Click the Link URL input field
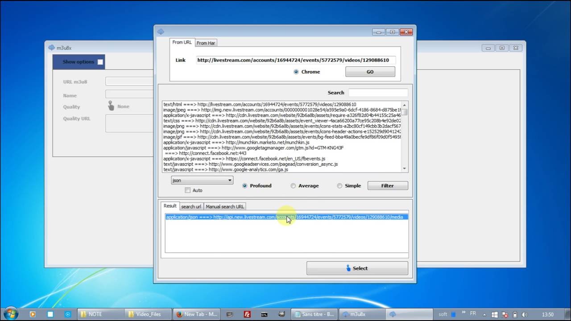Image resolution: width=571 pixels, height=321 pixels. (295, 60)
